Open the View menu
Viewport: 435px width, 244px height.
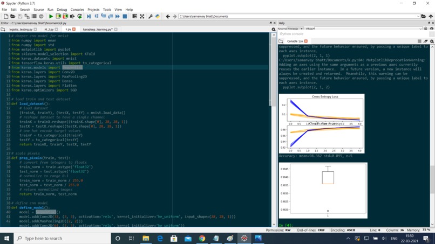pos(118,9)
